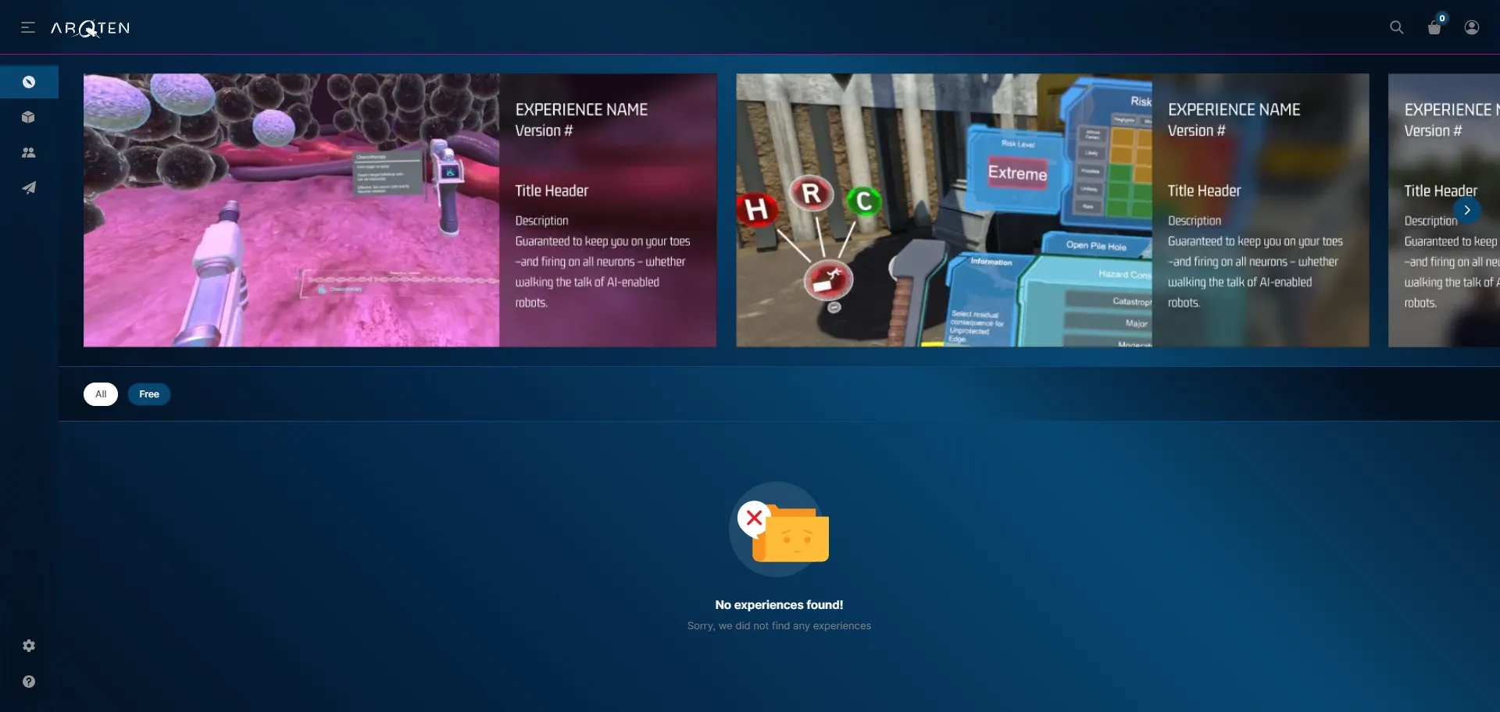Select the compass explore sidebar icon
Image resolution: width=1500 pixels, height=712 pixels.
29,82
